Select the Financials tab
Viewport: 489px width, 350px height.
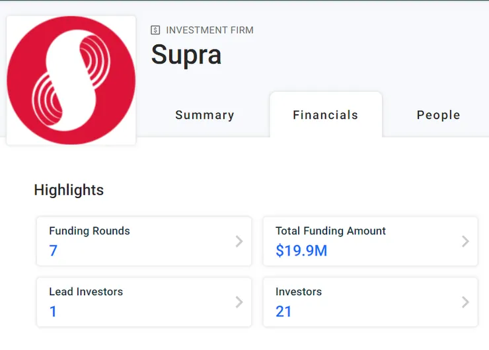tap(325, 115)
